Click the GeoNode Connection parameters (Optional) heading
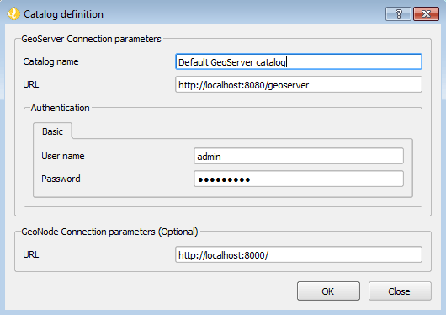Viewport: 446px width, 315px height. 109,232
